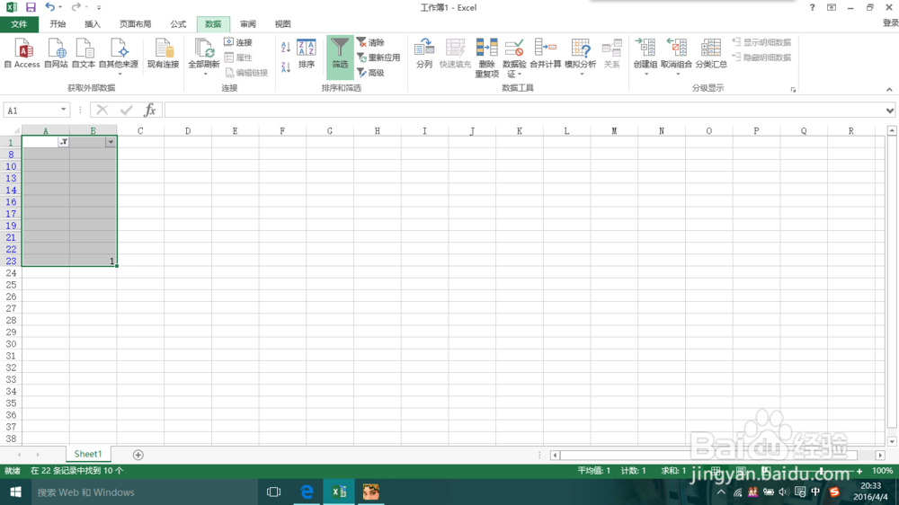Collapse the ribbon with the arrow

889,90
